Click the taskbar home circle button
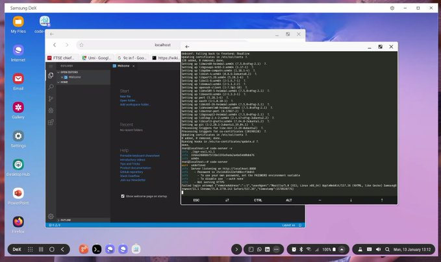This screenshot has width=441, height=262. (52, 250)
